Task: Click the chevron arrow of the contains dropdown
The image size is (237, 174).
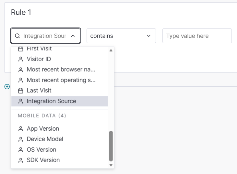Action: 149,36
